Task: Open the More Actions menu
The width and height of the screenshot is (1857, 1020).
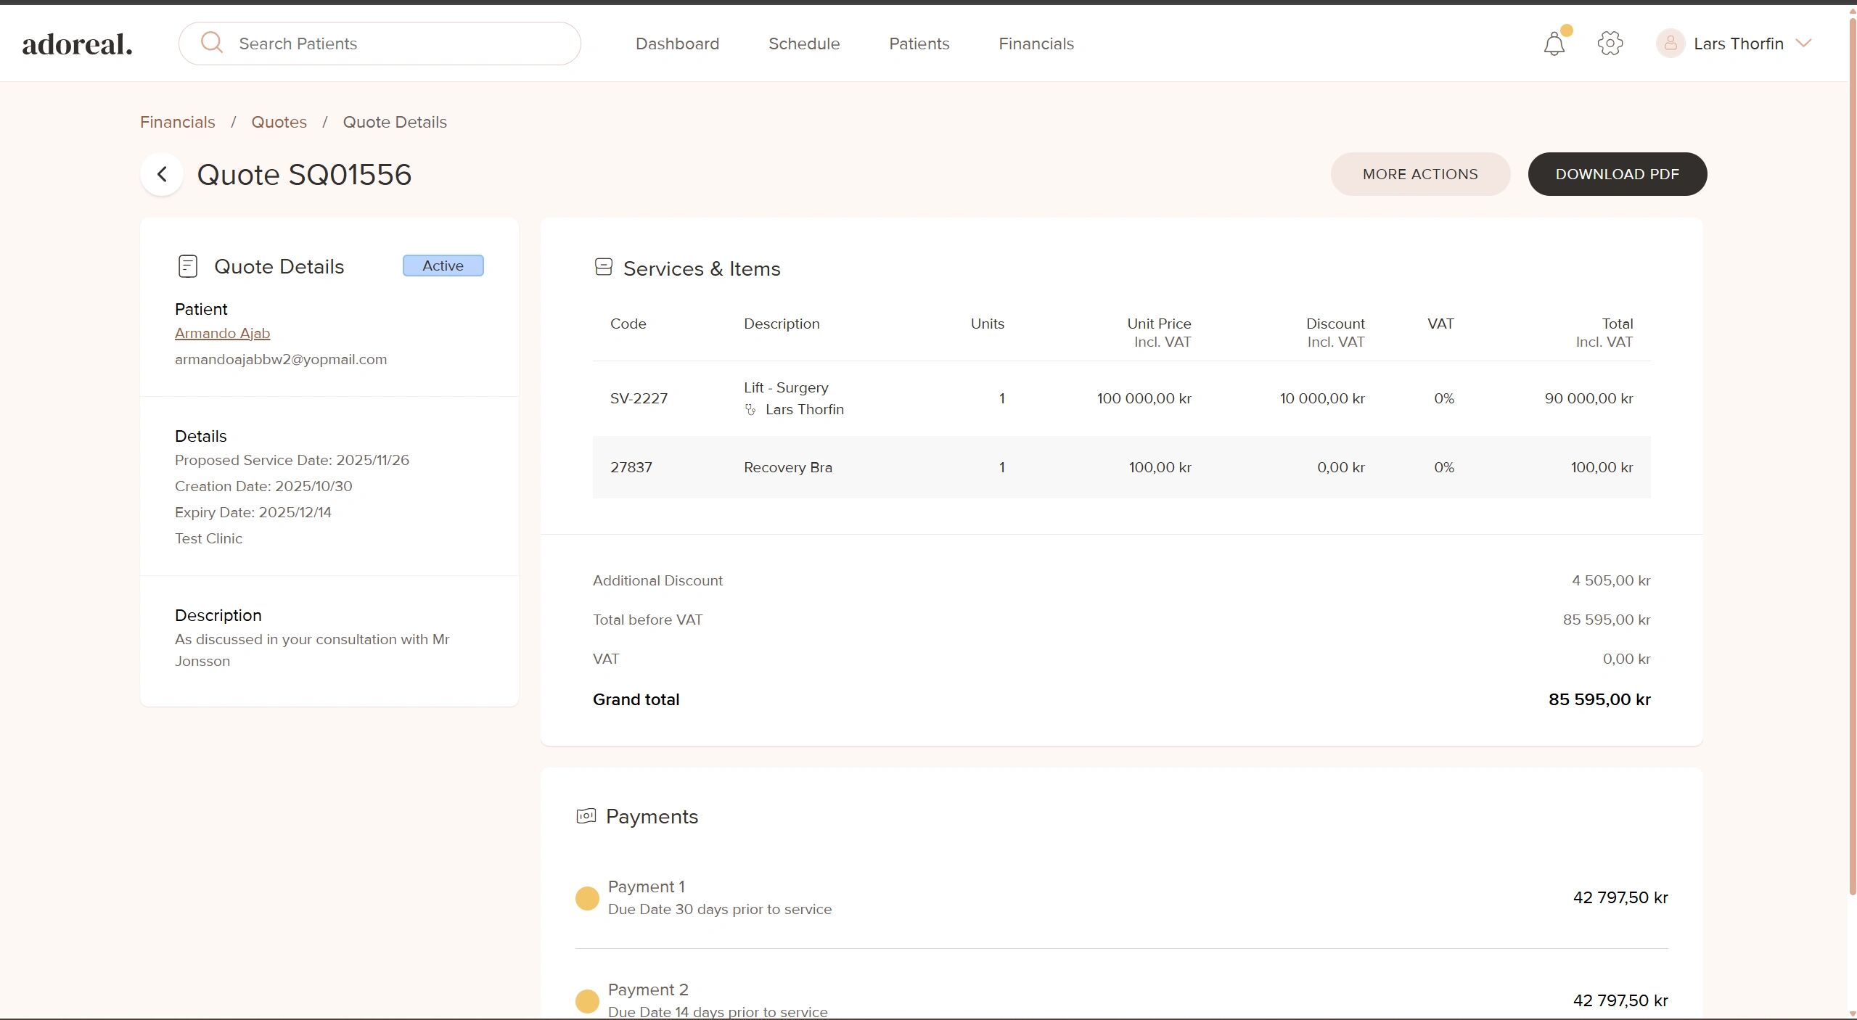Action: 1419,174
